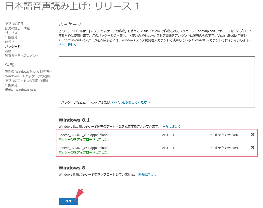
Task: Remove the Speech_1.1.0.1_x86 package
Action: (x=253, y=135)
